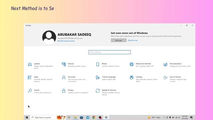Open Task View from the taskbar
Image resolution: width=213 pixels, height=120 pixels.
(x=69, y=117)
